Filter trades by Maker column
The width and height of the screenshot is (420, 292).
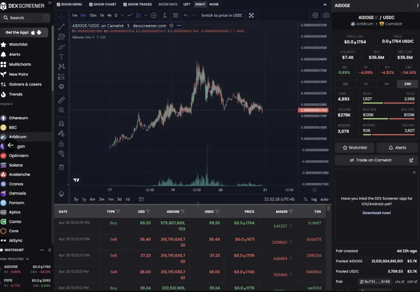click(291, 212)
